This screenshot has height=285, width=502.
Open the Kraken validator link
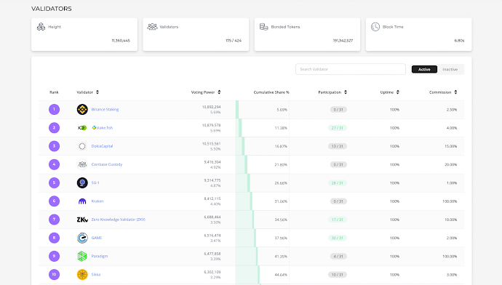coord(97,201)
